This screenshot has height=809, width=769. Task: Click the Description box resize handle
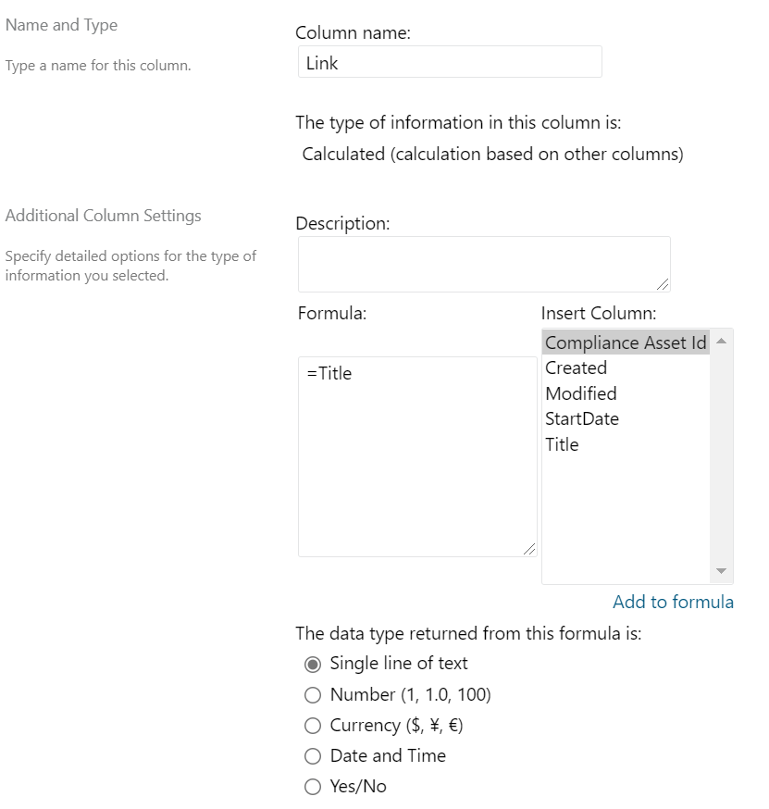click(x=664, y=284)
